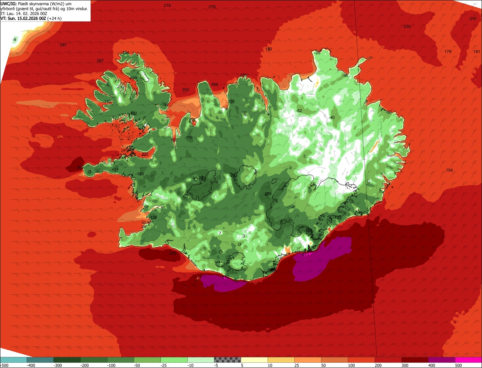Viewport: 482px width, 368px height.
Task: Select the dark red 300 to 400 legend swatch
Action: pos(415,360)
